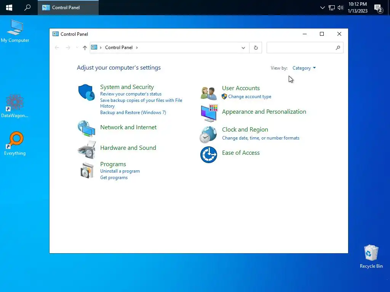The width and height of the screenshot is (390, 292).
Task: Open the View by Category dropdown
Action: pos(304,68)
